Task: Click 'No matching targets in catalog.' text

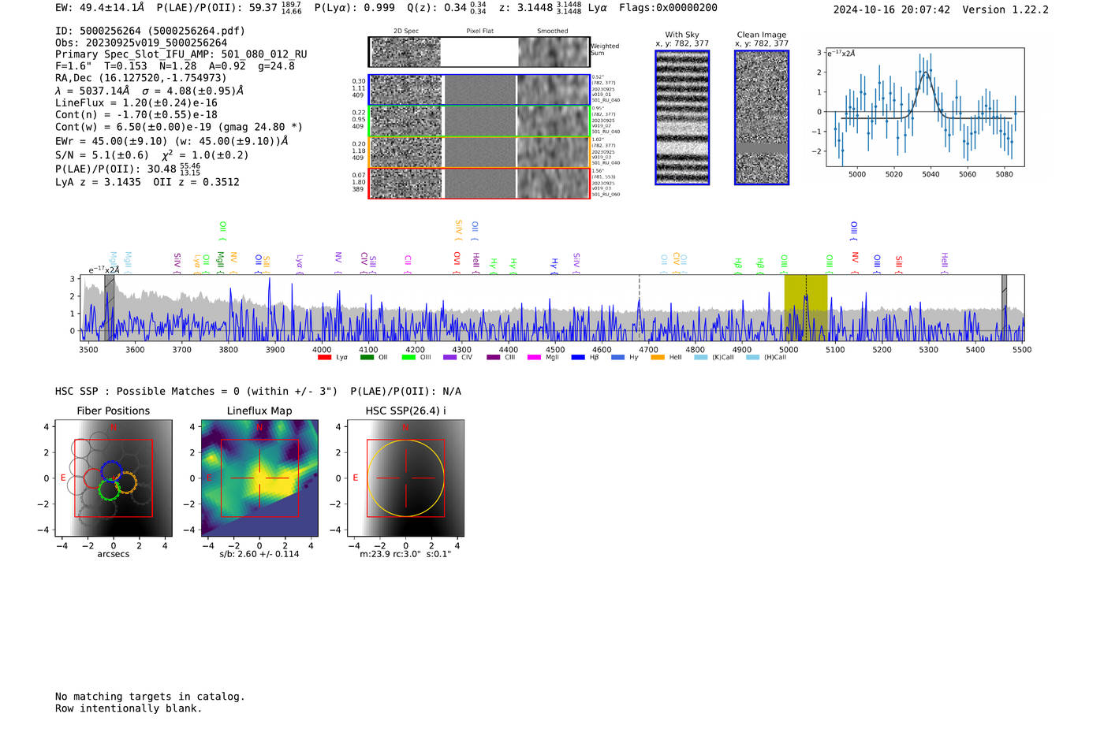Action: coord(150,697)
